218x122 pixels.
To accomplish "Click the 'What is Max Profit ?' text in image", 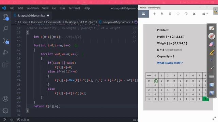I will tap(170, 63).
